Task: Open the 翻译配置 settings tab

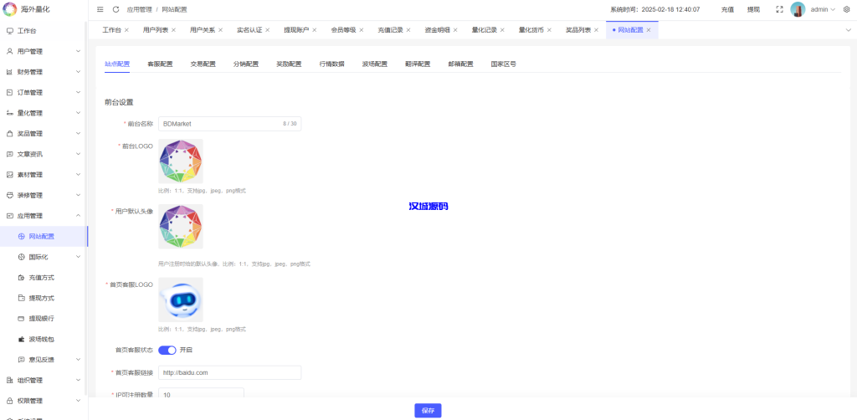Action: tap(418, 64)
